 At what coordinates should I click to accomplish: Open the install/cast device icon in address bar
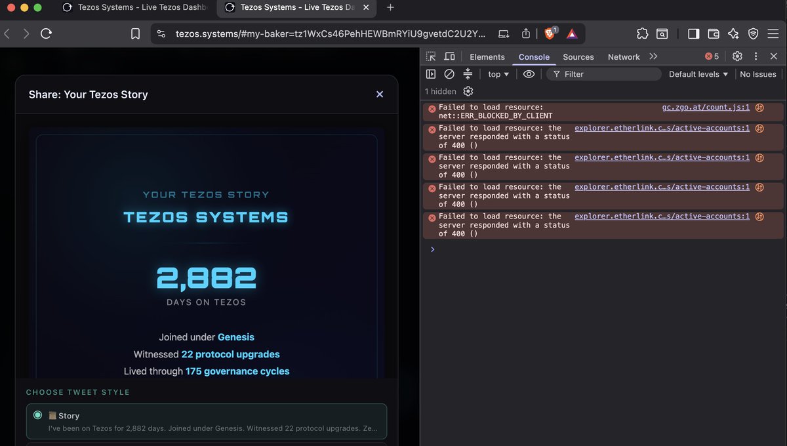(504, 33)
